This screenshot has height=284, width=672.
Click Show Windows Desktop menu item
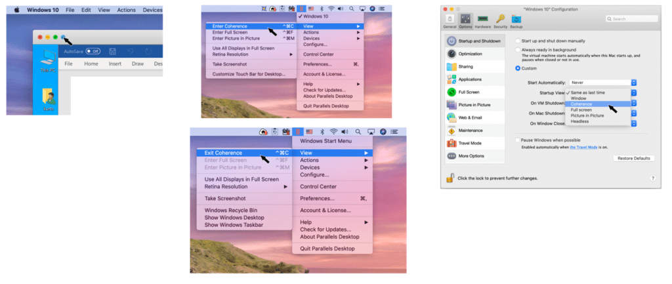(244, 218)
